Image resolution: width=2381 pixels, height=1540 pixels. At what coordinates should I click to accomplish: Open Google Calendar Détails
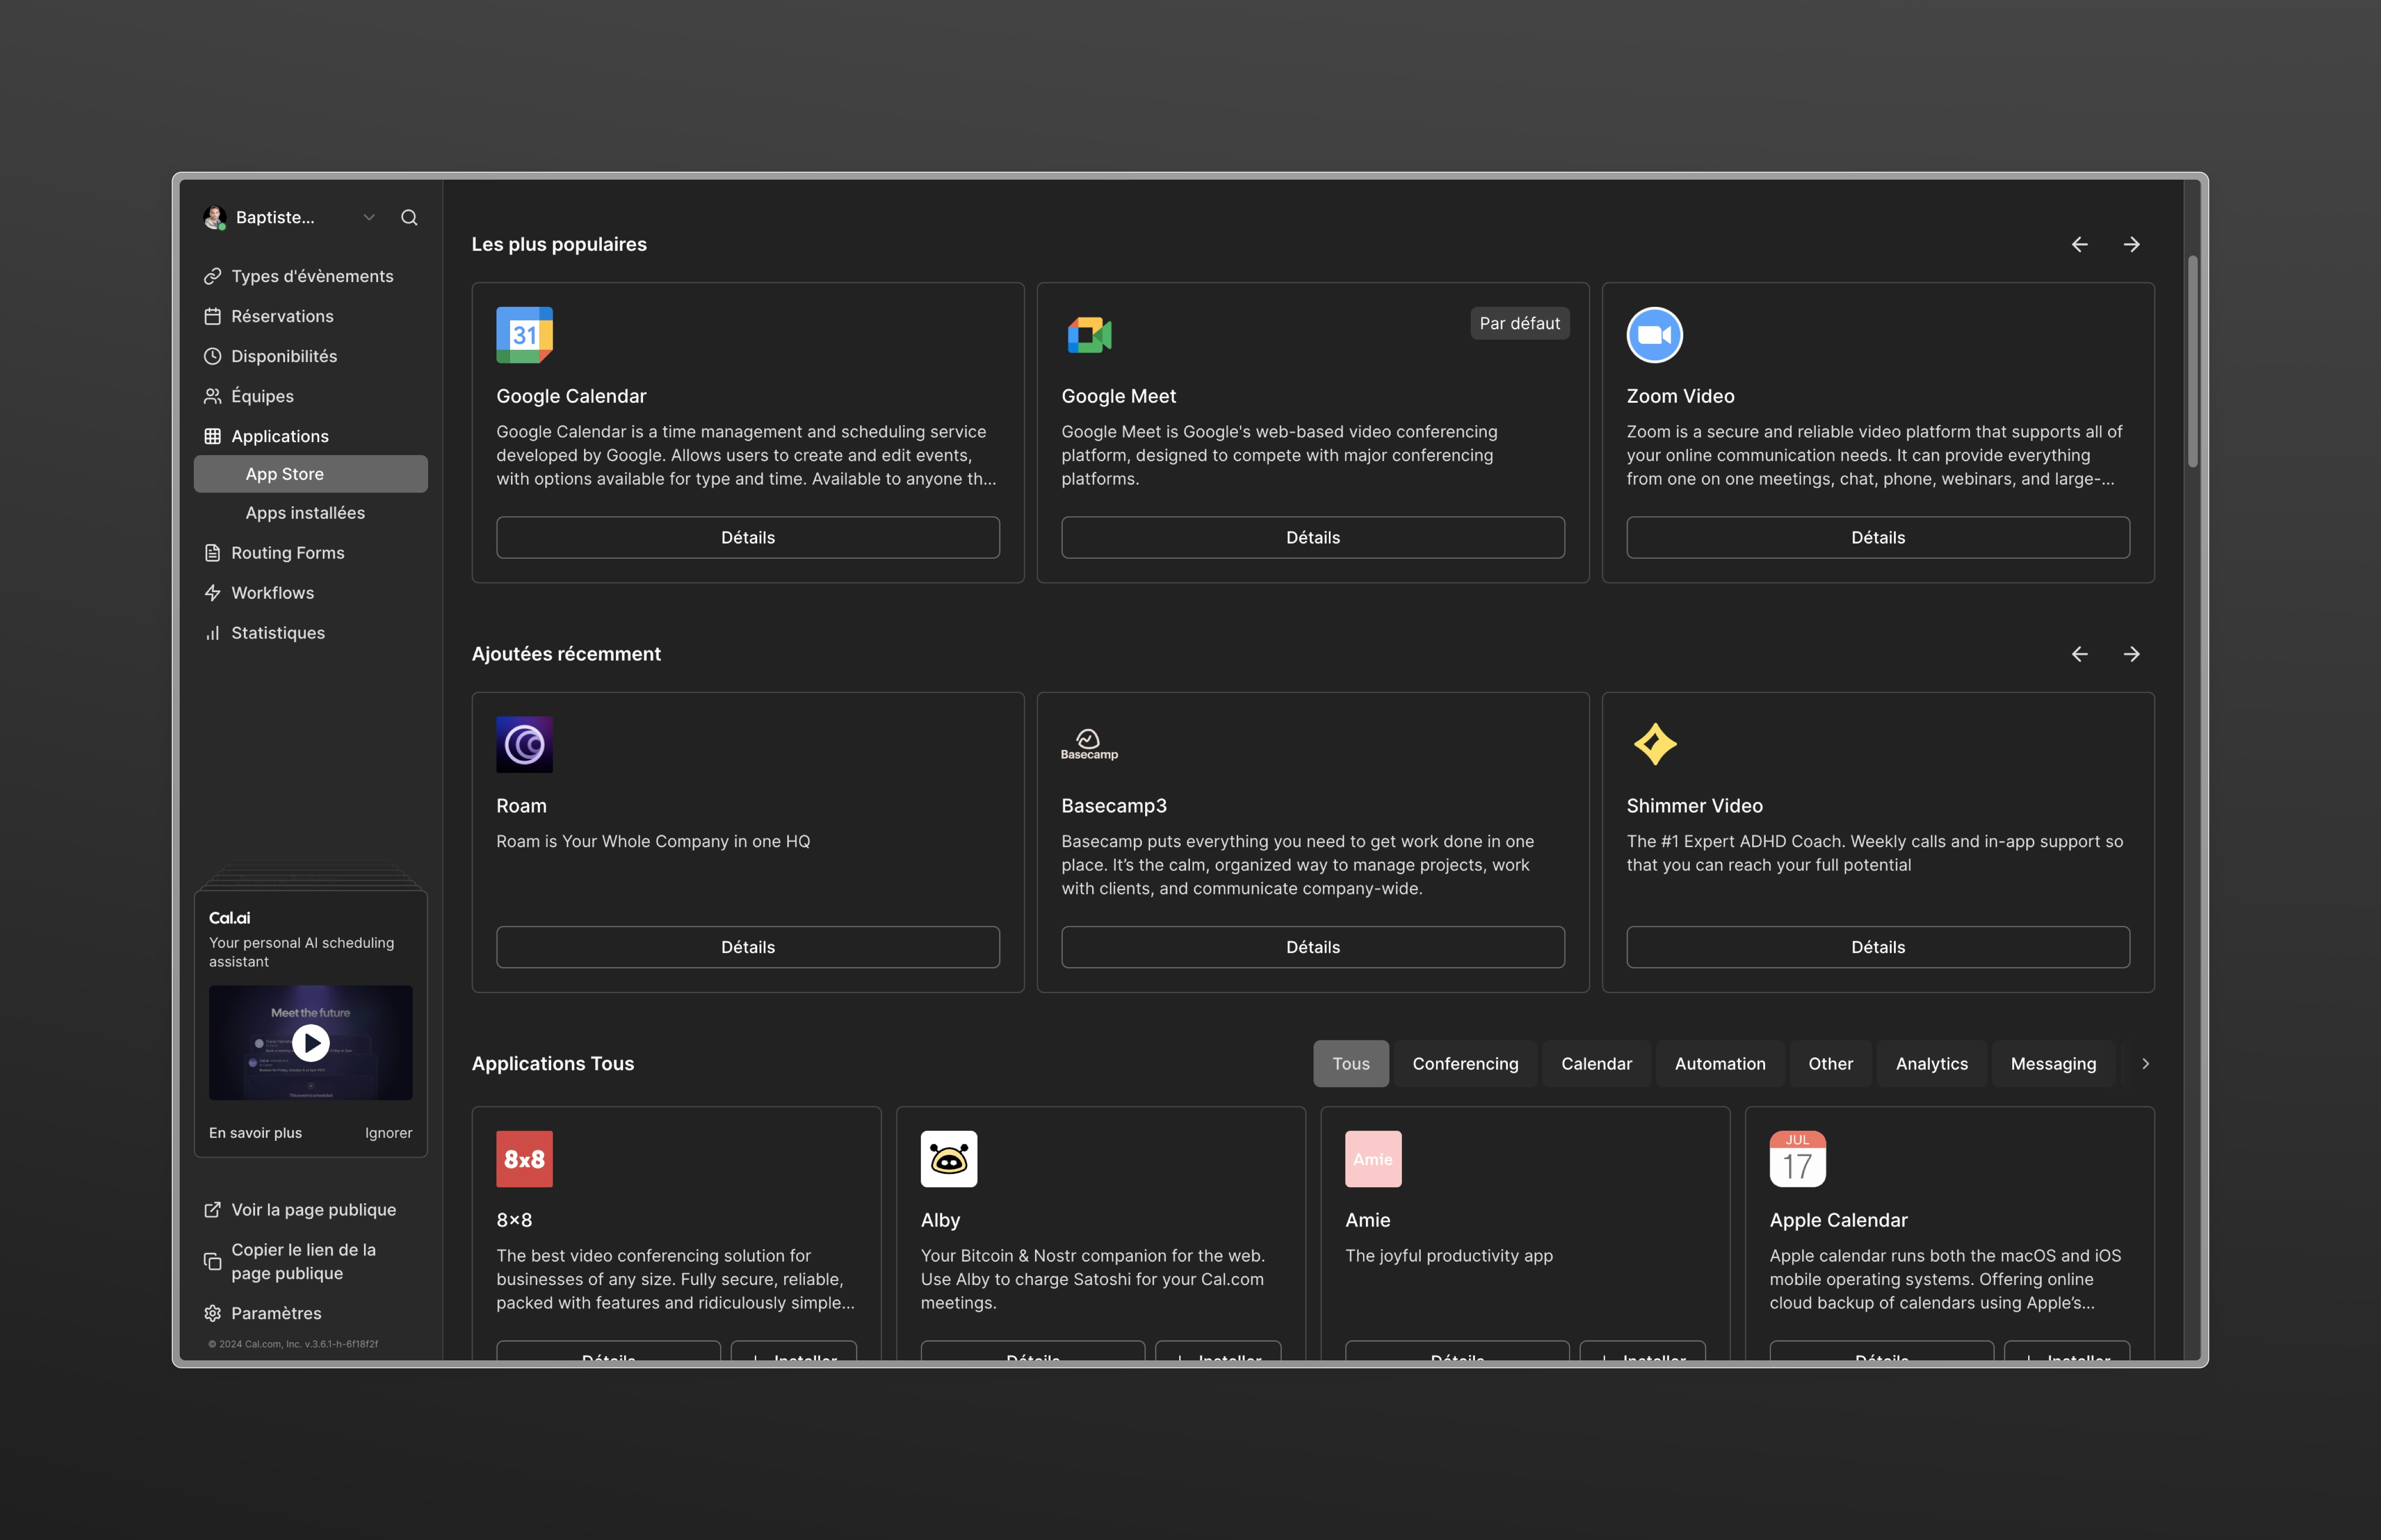pyautogui.click(x=747, y=538)
